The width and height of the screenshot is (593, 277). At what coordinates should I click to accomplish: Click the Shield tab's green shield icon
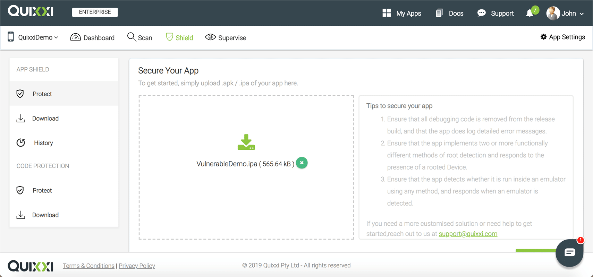click(169, 37)
